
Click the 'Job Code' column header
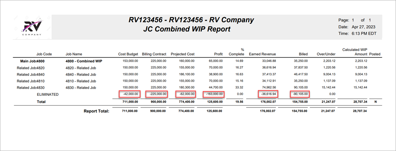(x=44, y=54)
